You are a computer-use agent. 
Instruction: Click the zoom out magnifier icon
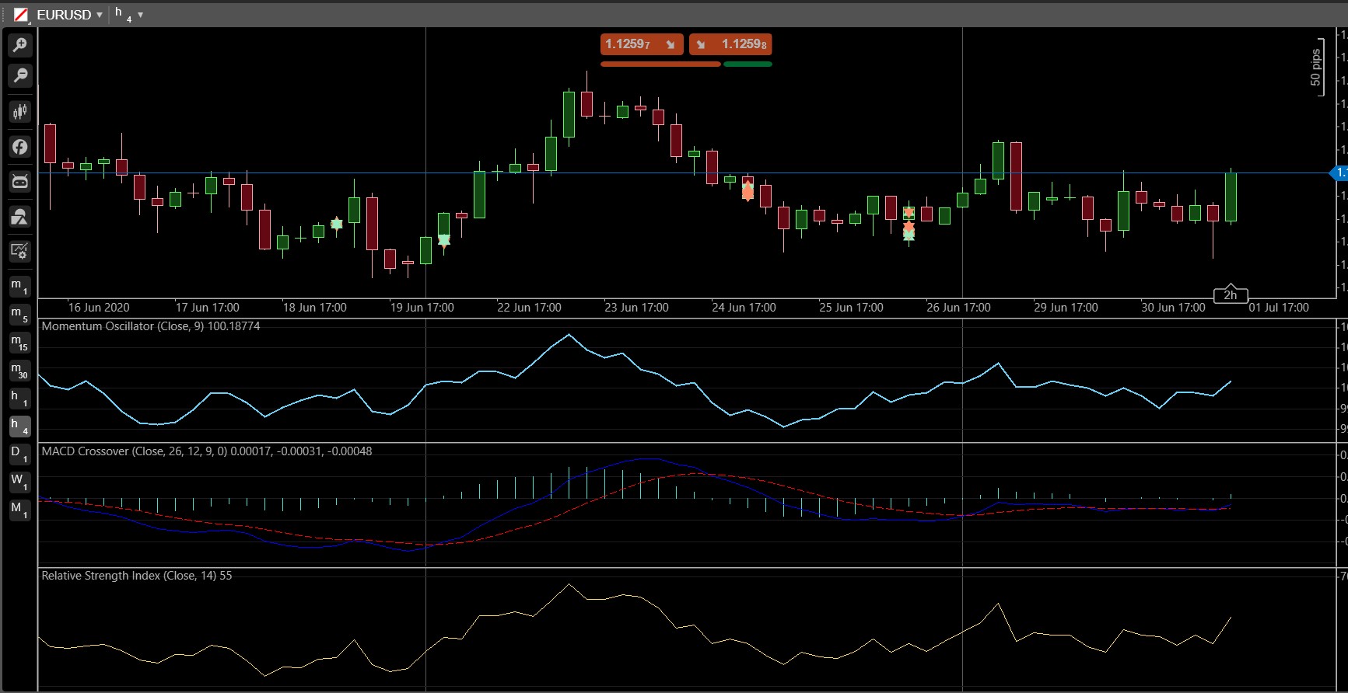(x=20, y=75)
